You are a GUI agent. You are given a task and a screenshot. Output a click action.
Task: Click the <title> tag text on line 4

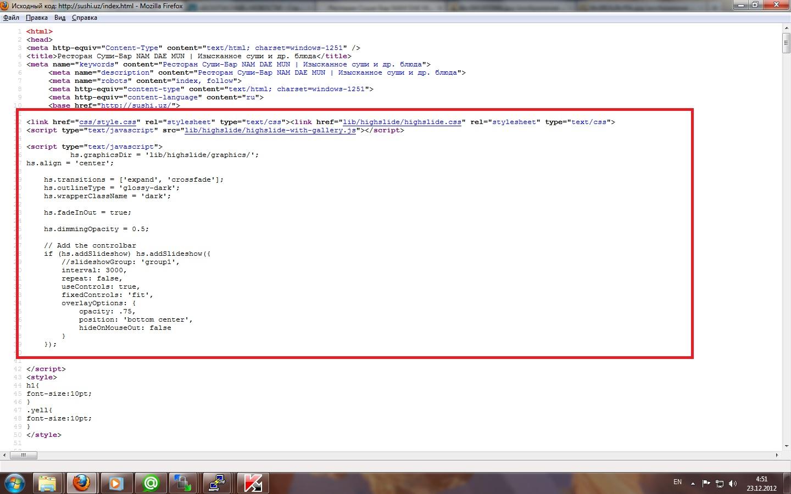42,56
